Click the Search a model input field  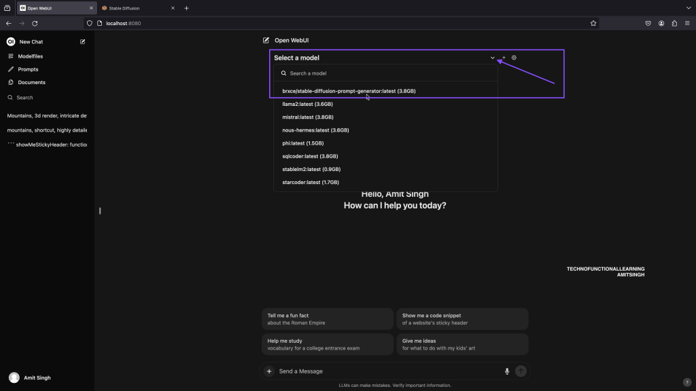point(387,73)
